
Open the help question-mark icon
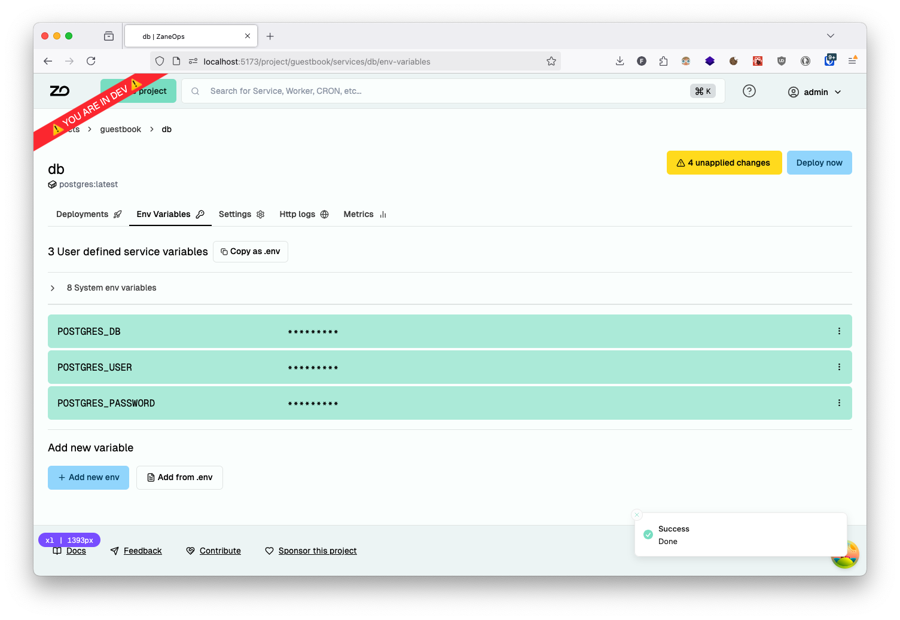749,91
